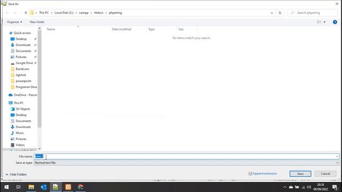Click the view layout icon
Viewport: 342px width, 192px height.
[319, 22]
